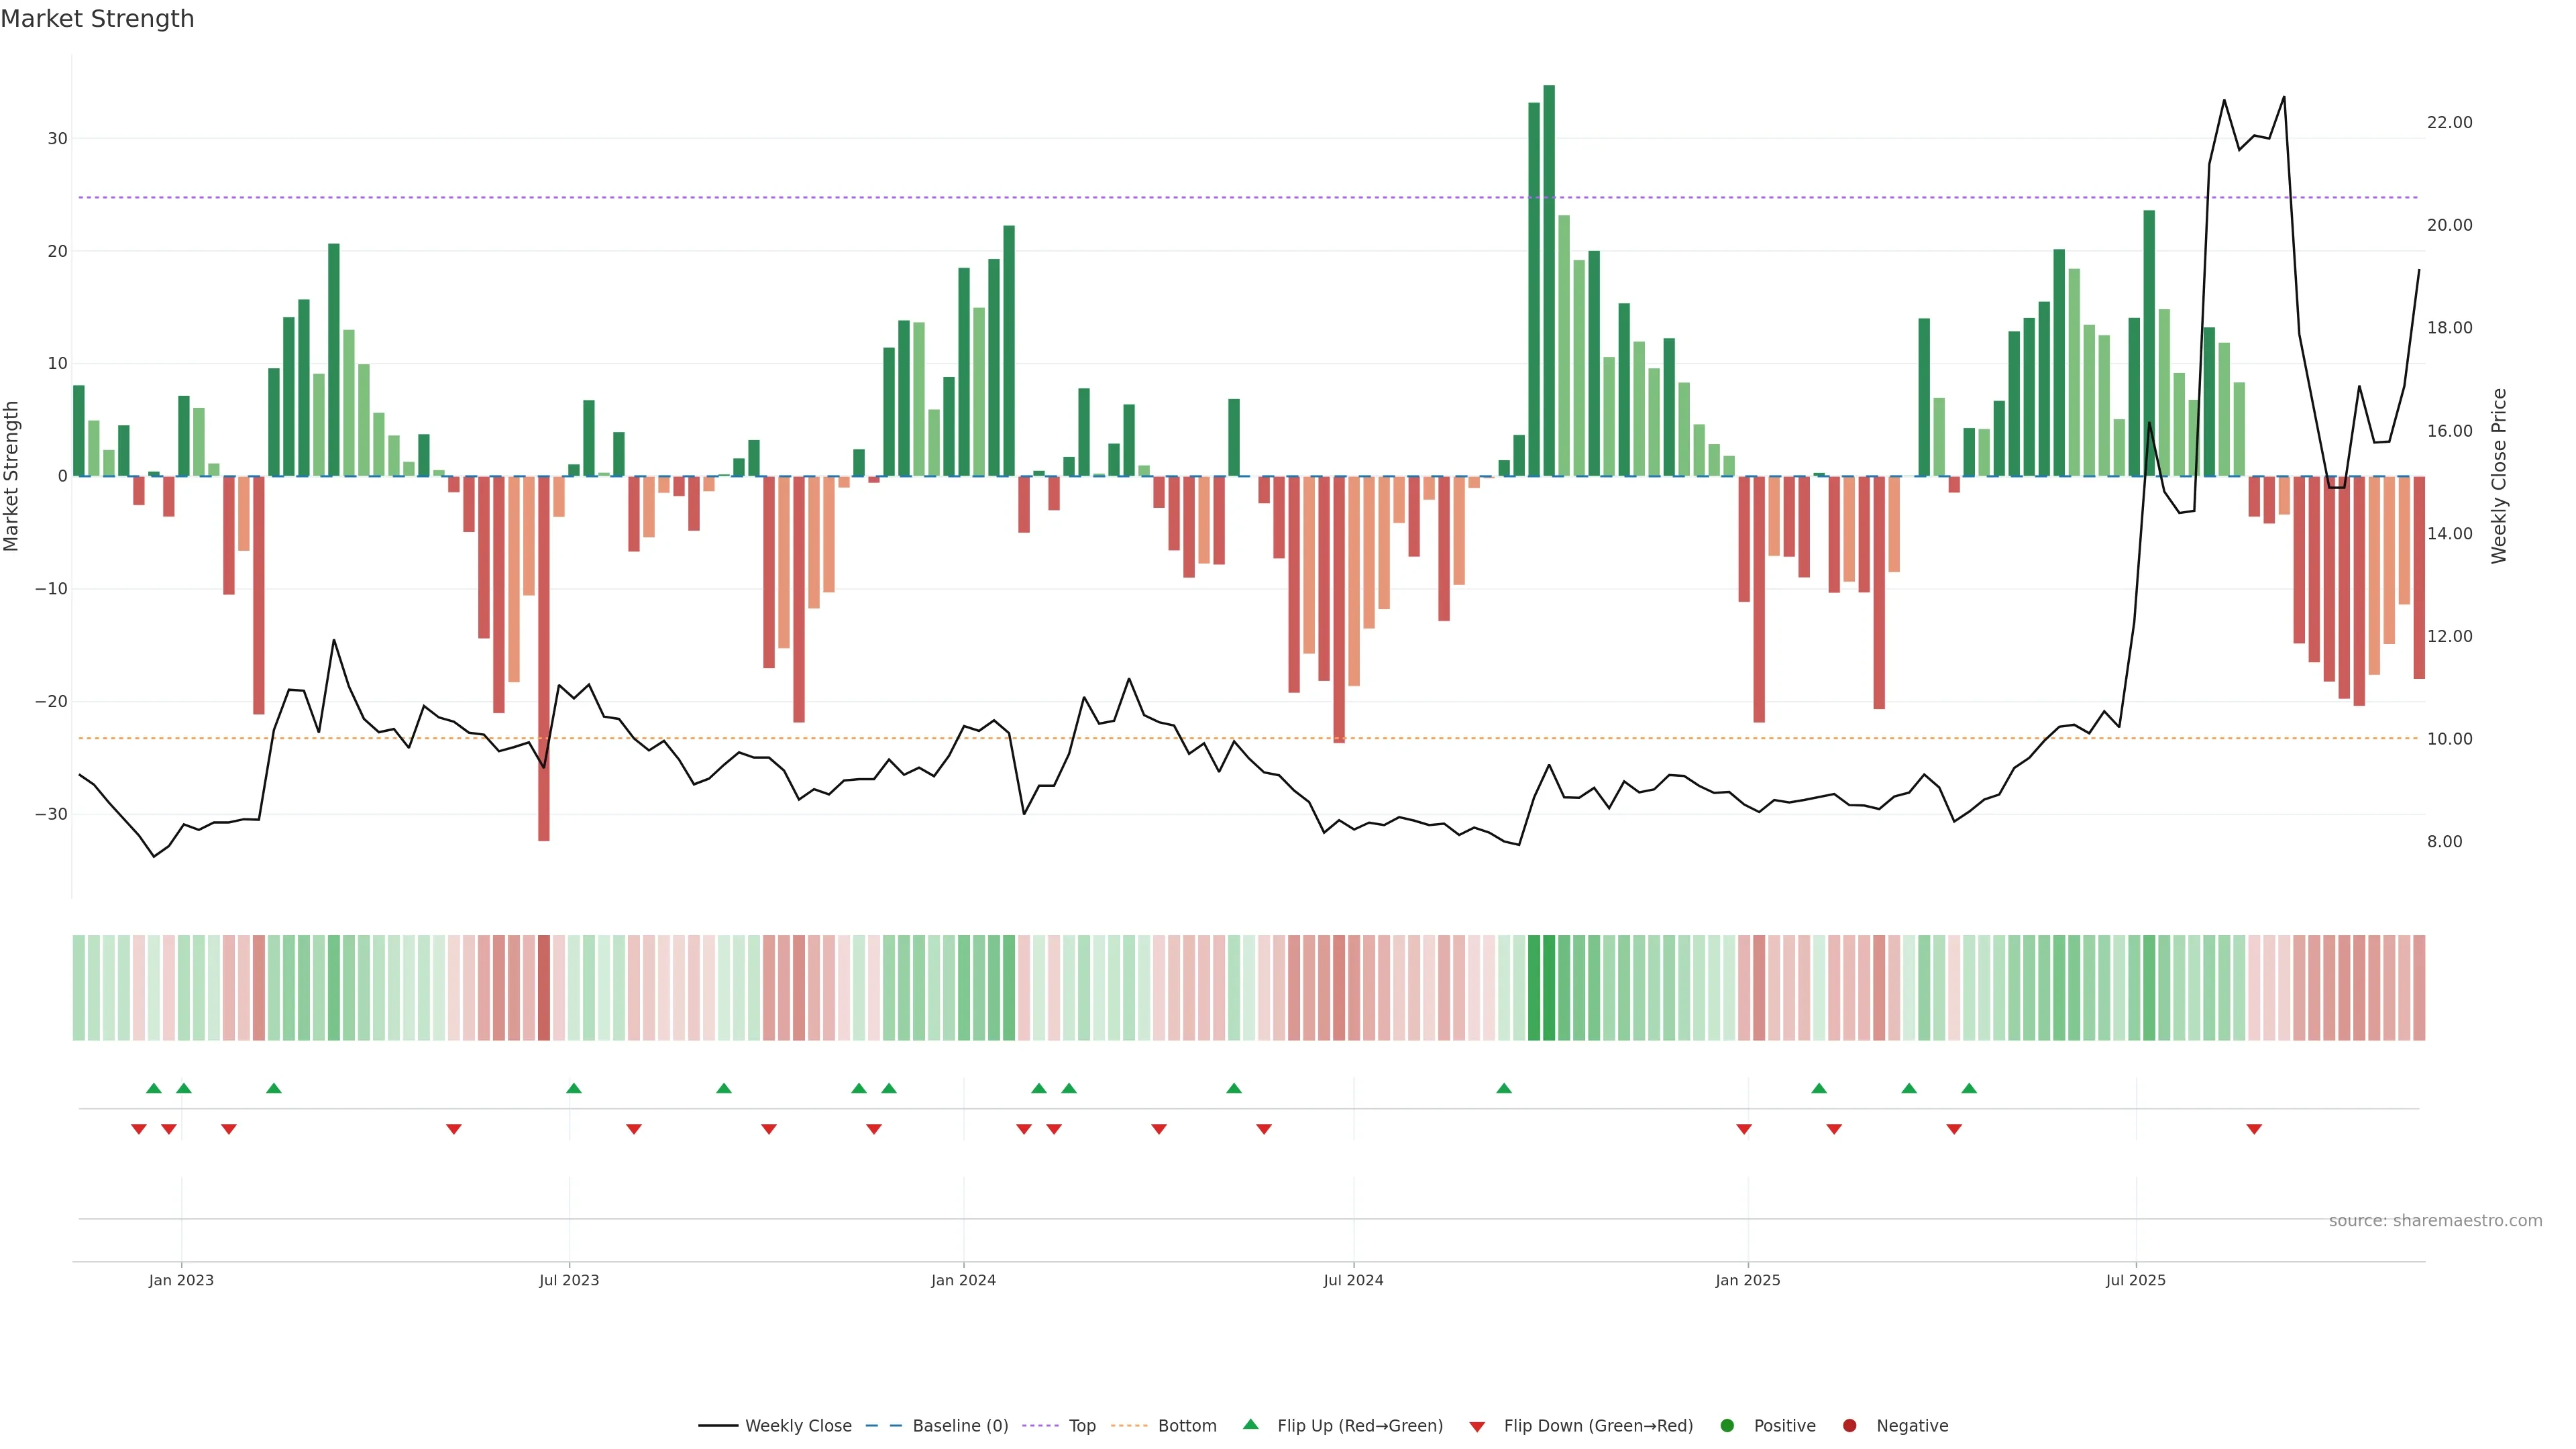Image resolution: width=2576 pixels, height=1449 pixels.
Task: Click the darkest red heatmap strip cell
Action: 544,988
